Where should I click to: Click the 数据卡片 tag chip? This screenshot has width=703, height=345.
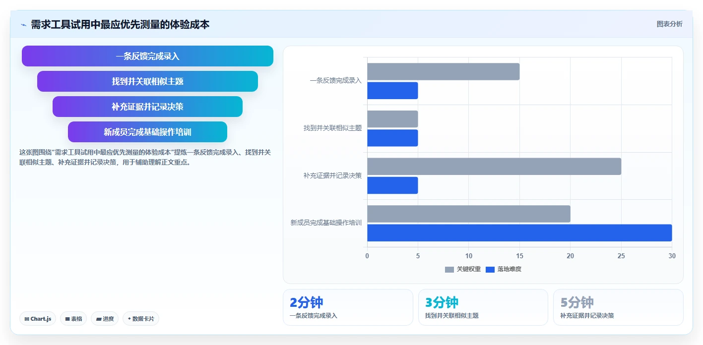tap(141, 319)
